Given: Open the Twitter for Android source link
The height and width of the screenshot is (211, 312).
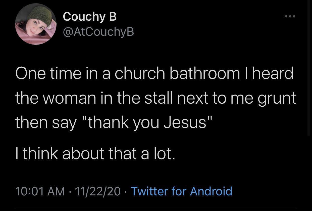Looking at the screenshot, I should (x=181, y=191).
